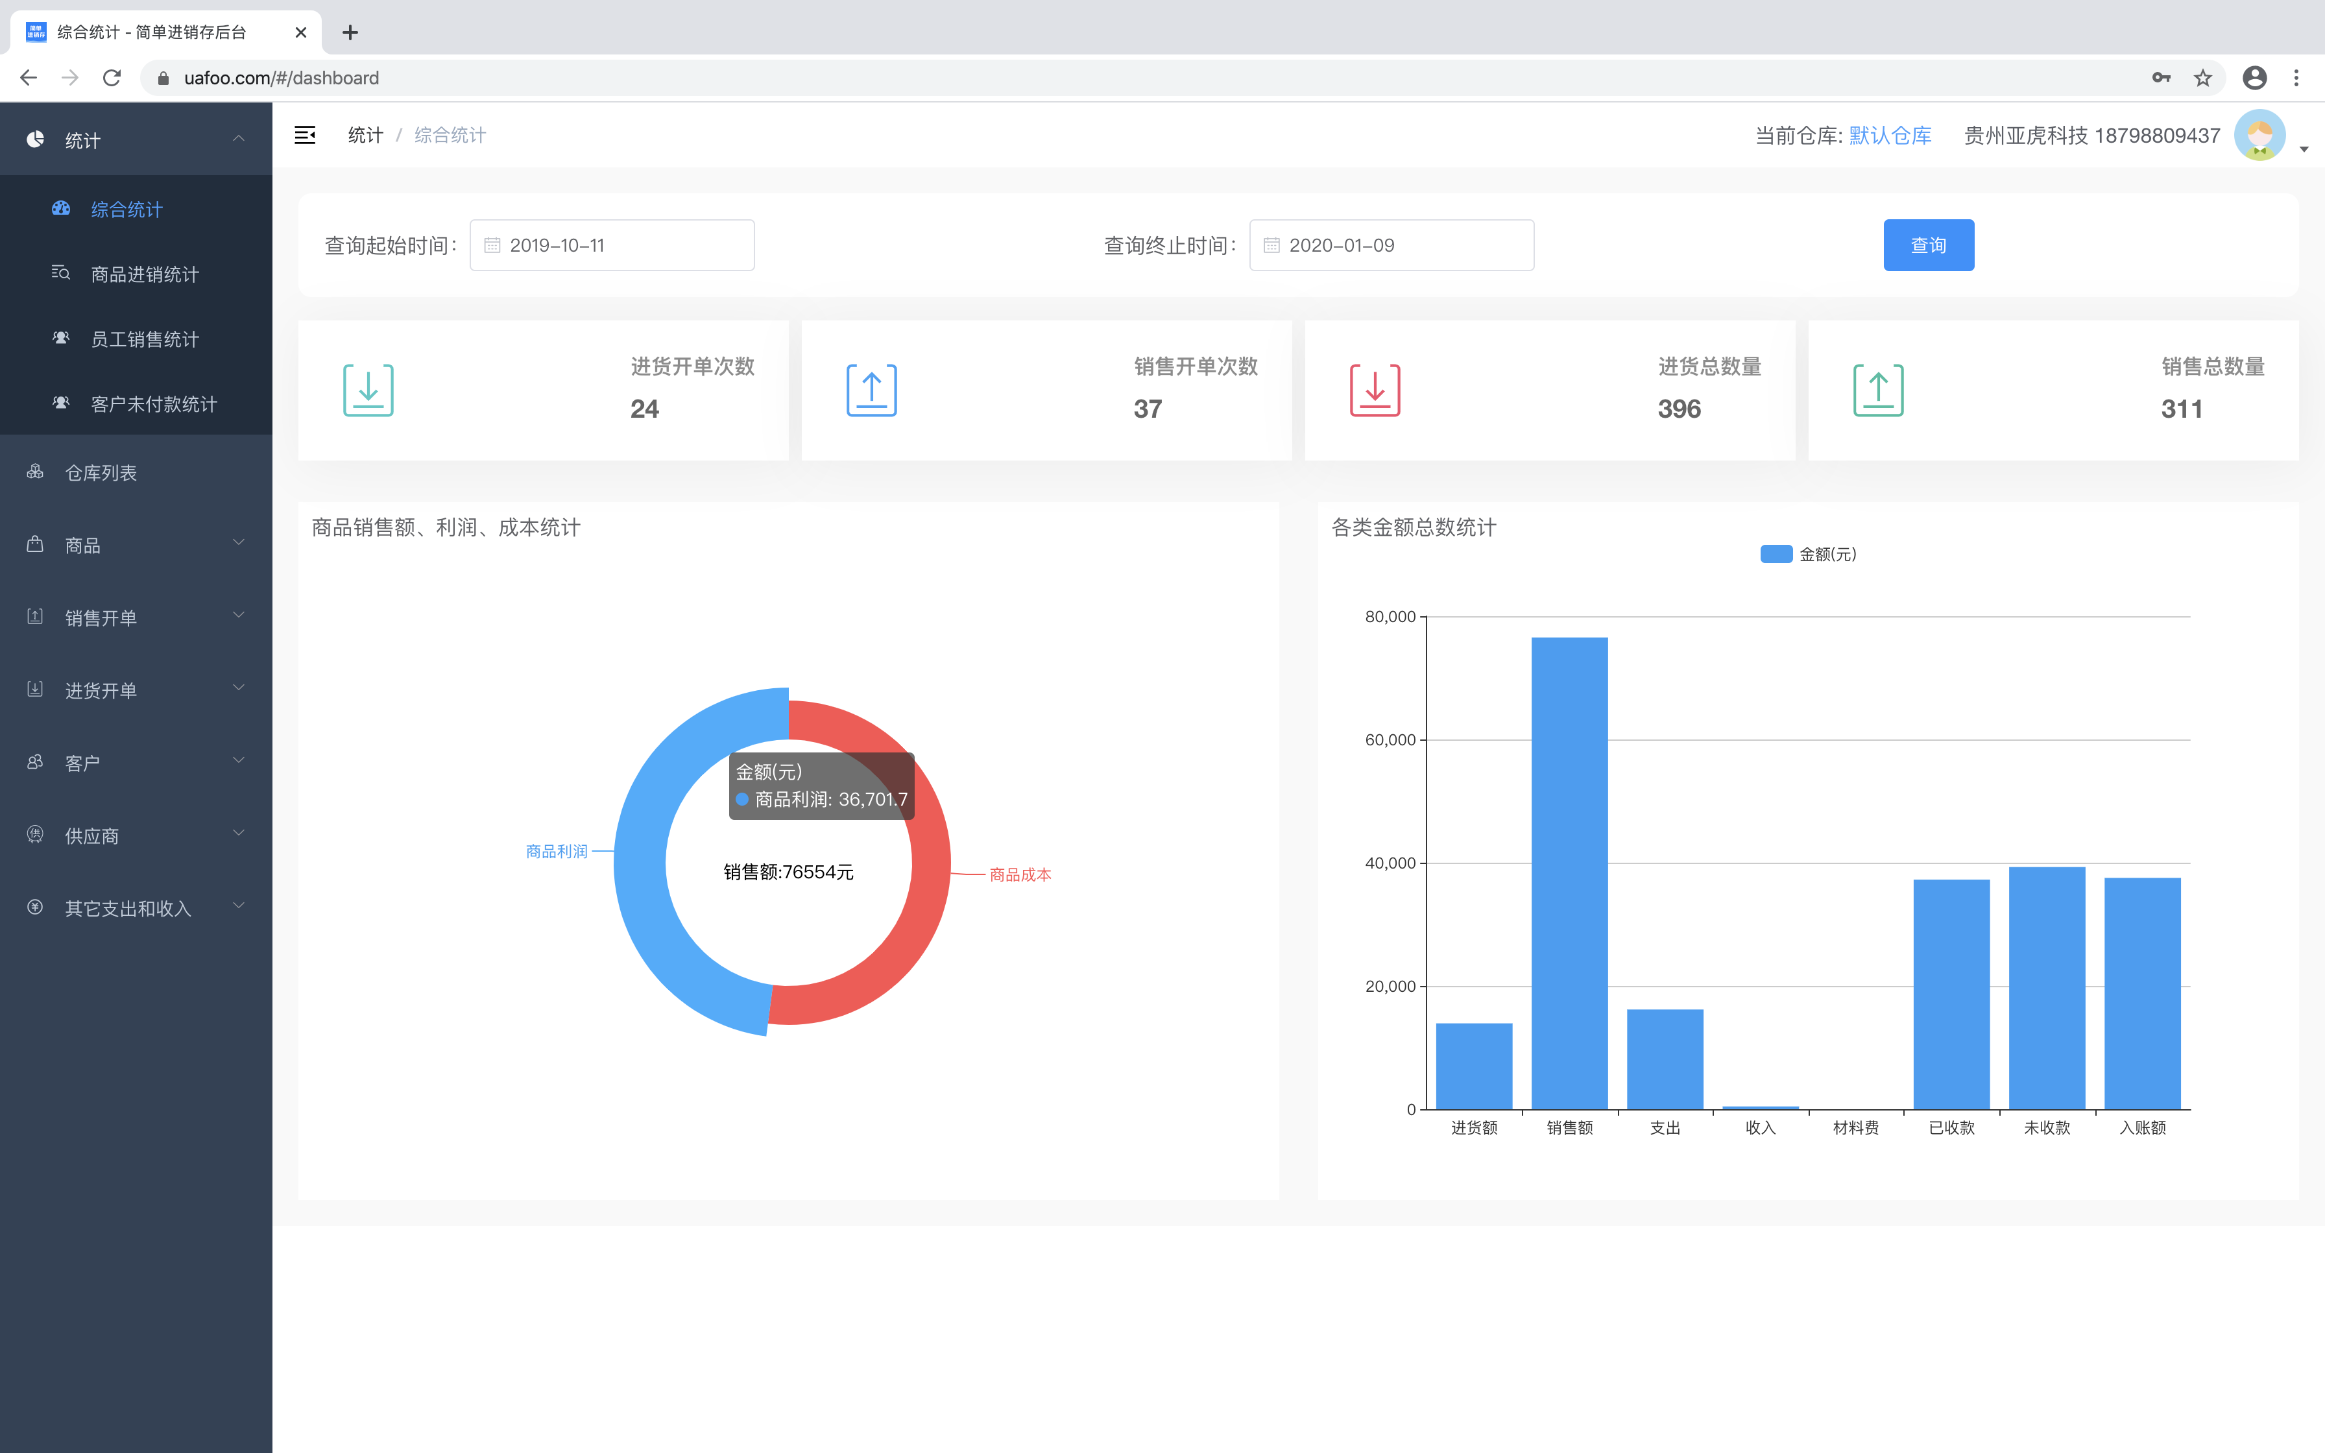Toggle the 金额(元) legend series
Viewport: 2325px width, 1453px height.
pyautogui.click(x=1808, y=555)
